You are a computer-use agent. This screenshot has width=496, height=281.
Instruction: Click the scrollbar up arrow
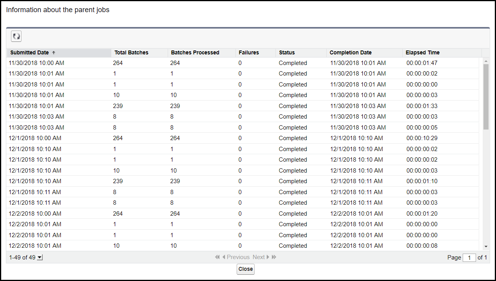click(x=486, y=61)
